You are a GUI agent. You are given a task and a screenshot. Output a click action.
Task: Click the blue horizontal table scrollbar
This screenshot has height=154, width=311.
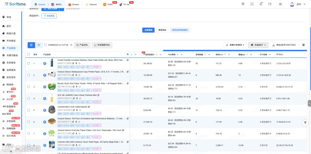coord(235,51)
